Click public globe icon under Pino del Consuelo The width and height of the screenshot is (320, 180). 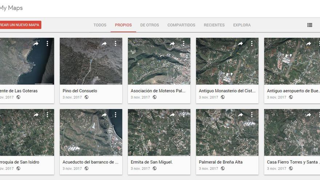[87, 97]
